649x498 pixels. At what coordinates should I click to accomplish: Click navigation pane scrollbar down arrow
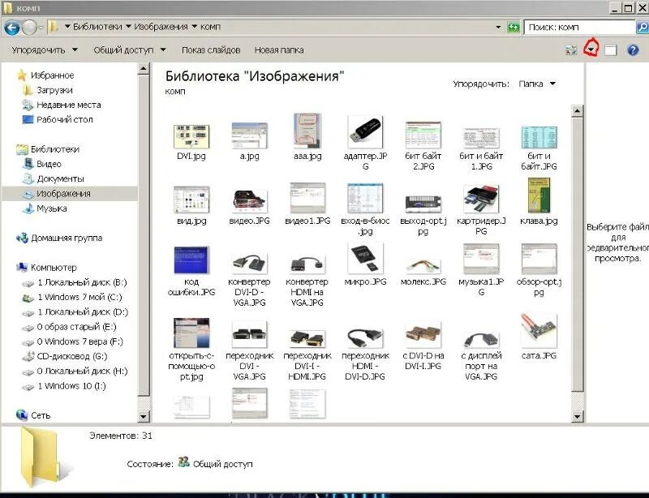coord(144,416)
